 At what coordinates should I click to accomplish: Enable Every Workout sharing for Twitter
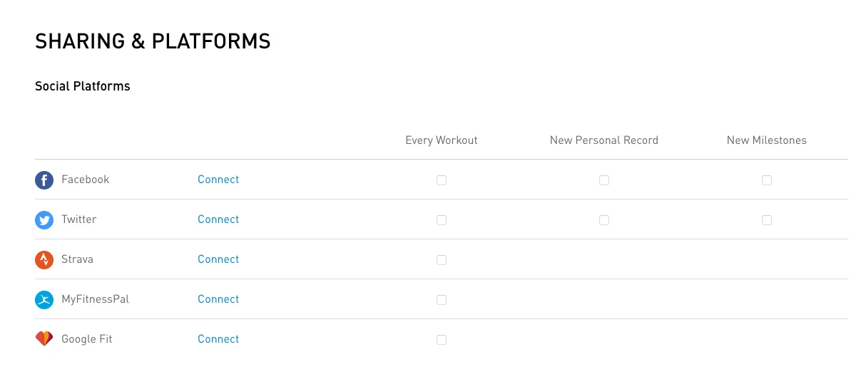[x=442, y=220]
